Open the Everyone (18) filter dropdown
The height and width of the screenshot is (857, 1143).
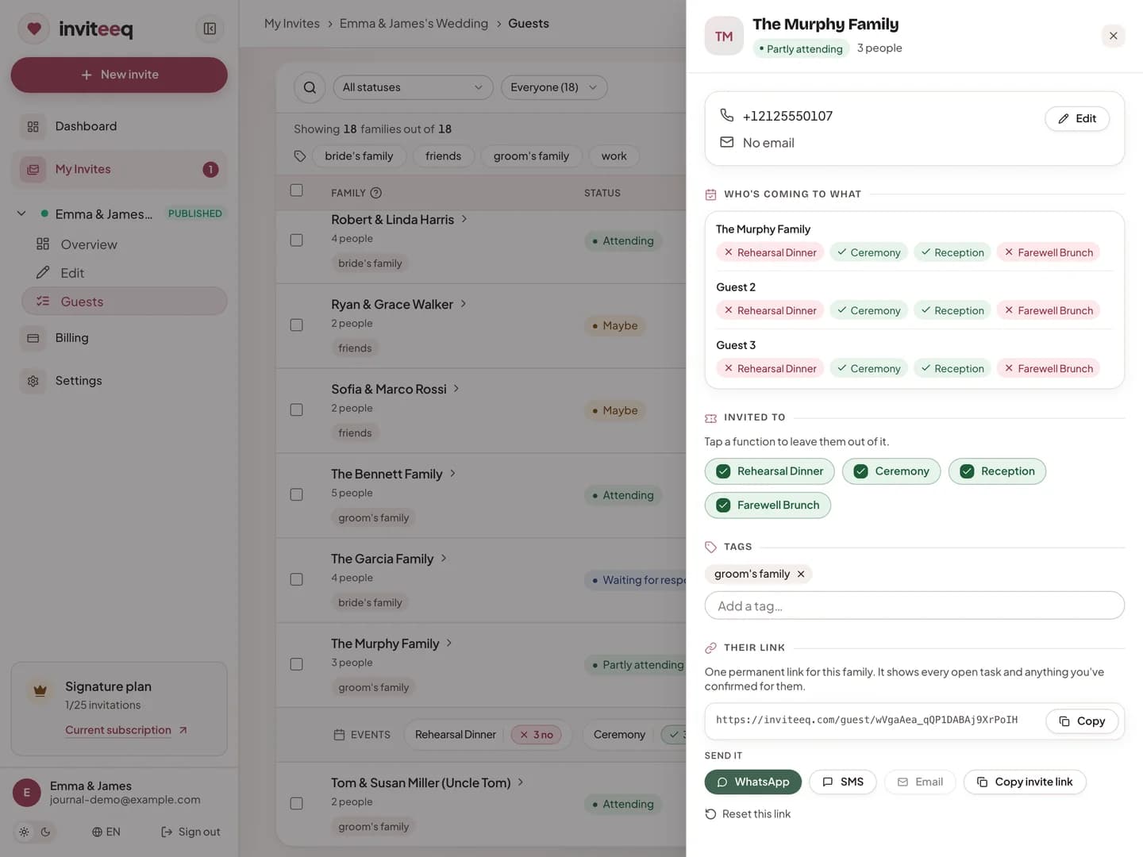tap(554, 87)
